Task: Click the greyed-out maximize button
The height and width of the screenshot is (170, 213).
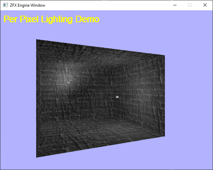Action: [x=190, y=5]
